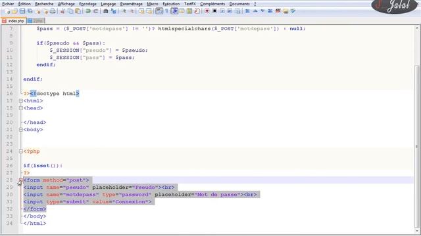Click the Function list toolbar icon
421x236 pixels.
pyautogui.click(x=197, y=11)
